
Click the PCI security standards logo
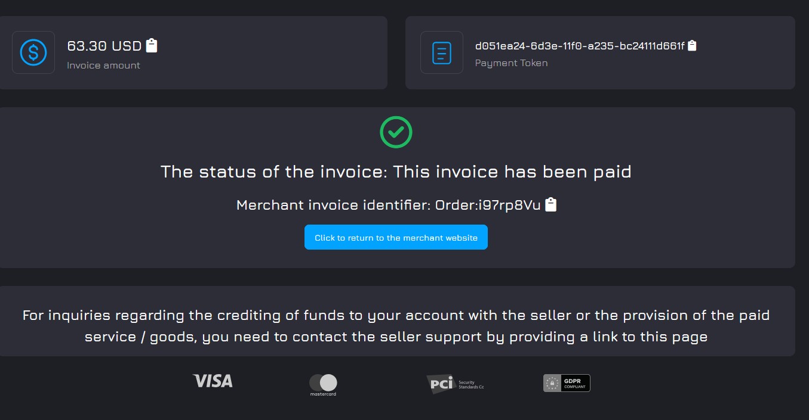[454, 384]
